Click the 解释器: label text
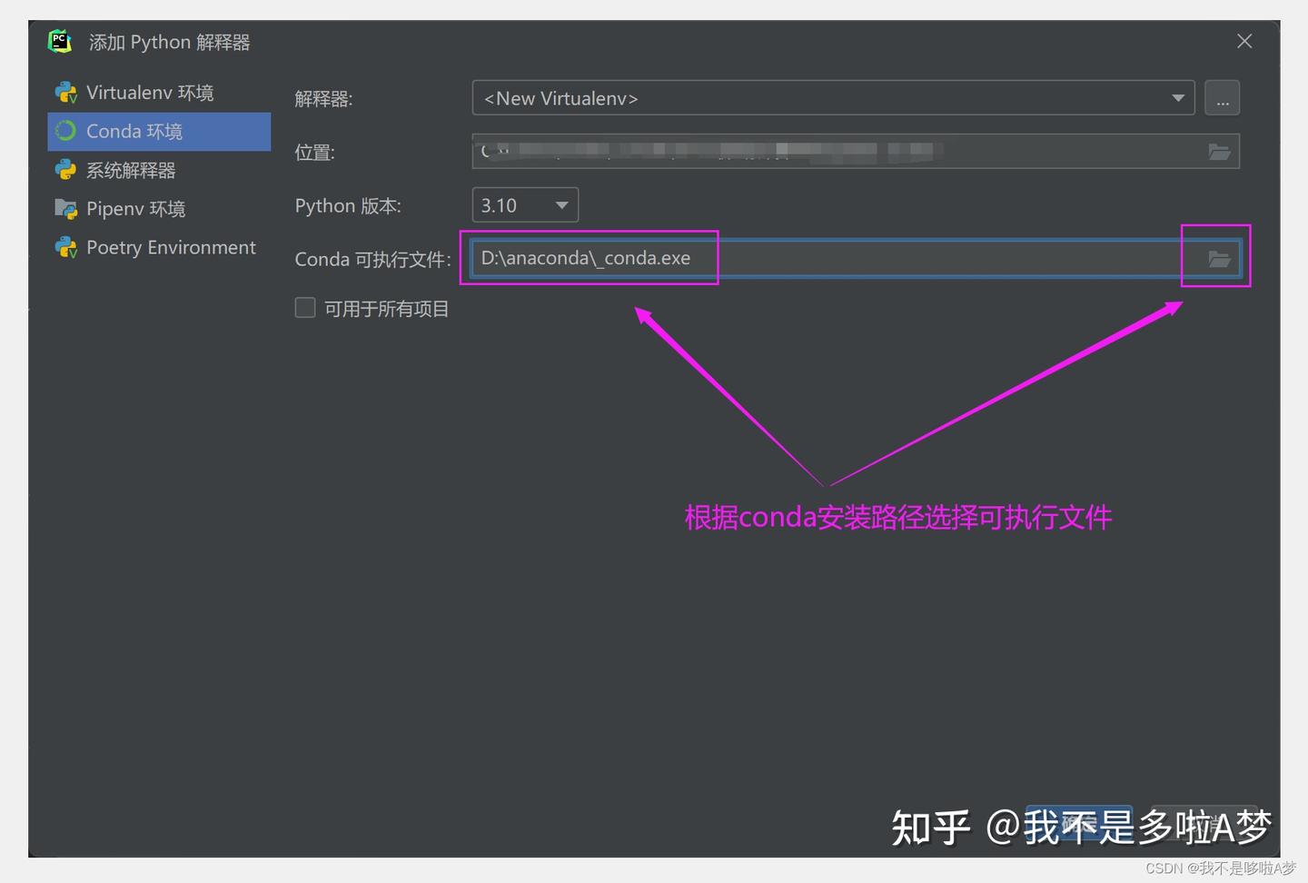Screen dimensions: 1308x883 click(323, 99)
